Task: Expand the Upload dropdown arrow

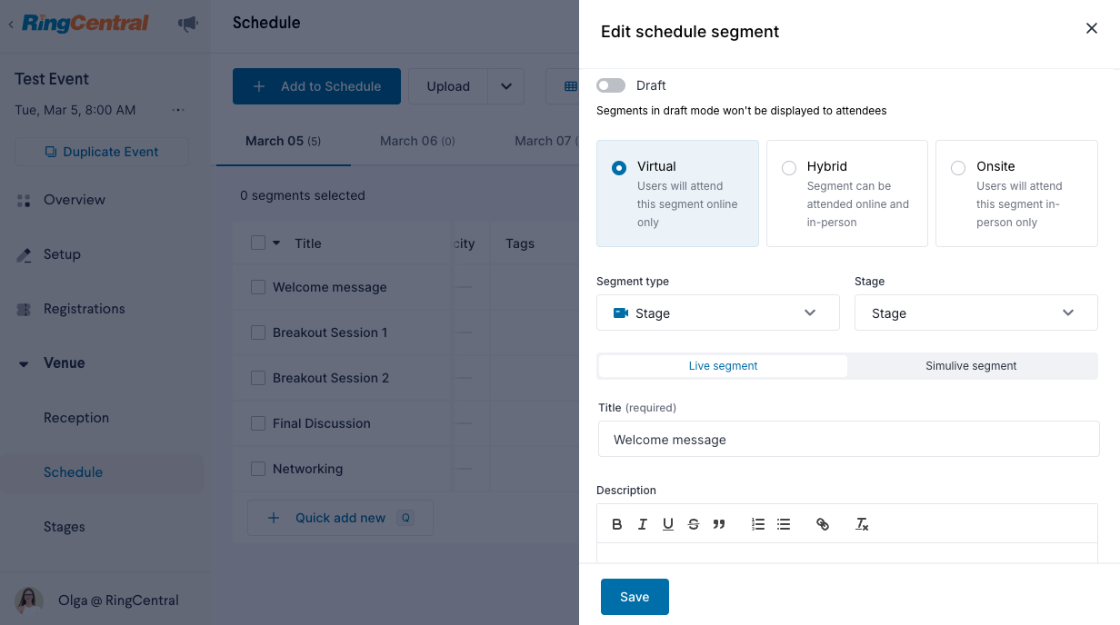Action: [x=506, y=86]
